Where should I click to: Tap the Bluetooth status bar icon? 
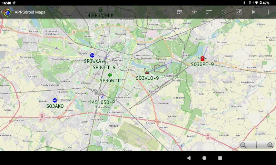click(244, 3)
